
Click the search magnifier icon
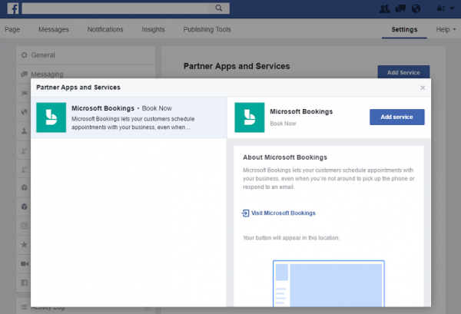coord(219,8)
